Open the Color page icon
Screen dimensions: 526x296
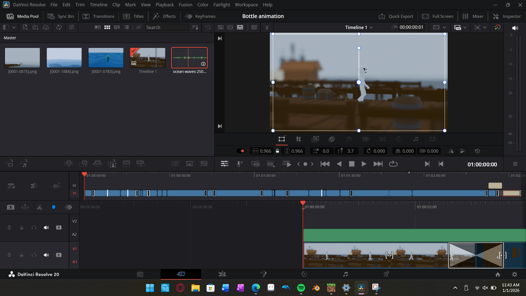[x=304, y=274]
